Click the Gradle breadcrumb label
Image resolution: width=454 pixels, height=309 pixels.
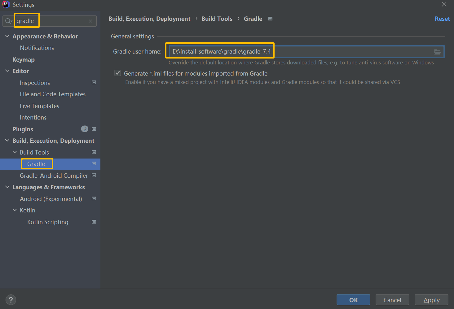pos(253,19)
